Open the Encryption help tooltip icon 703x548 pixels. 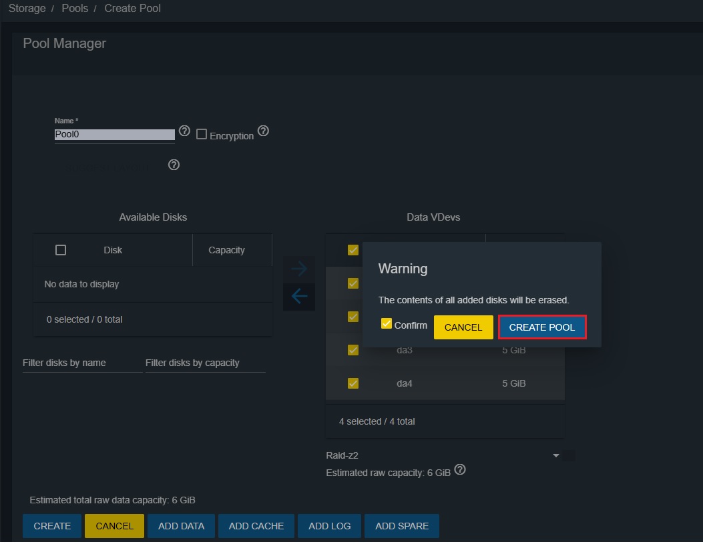click(263, 131)
